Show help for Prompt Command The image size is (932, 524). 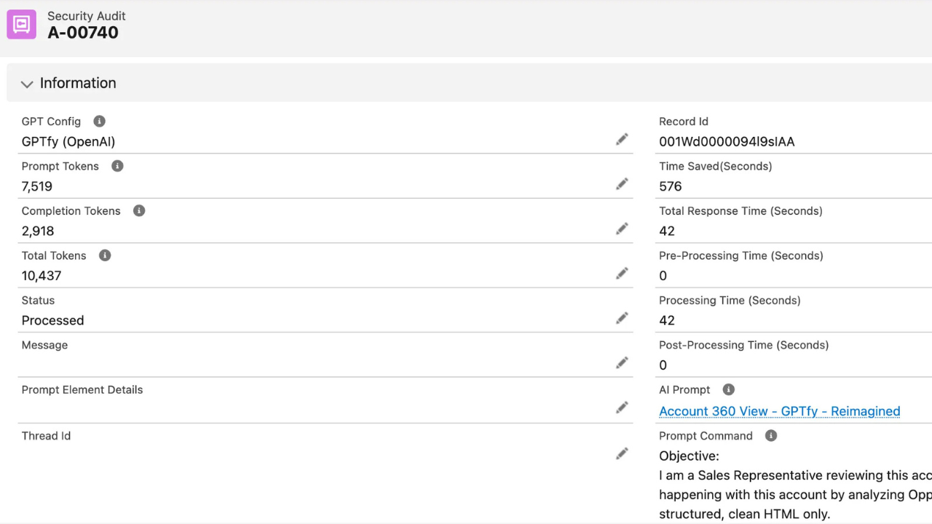point(771,436)
